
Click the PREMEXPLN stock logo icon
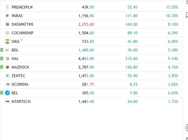pos(7,7)
